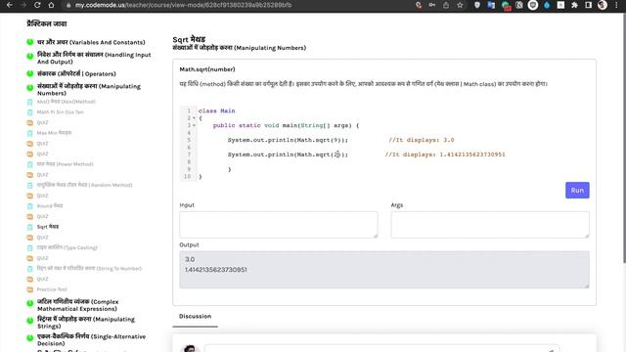
Task: Open the Chrome three-dot menu
Action: (x=616, y=5)
